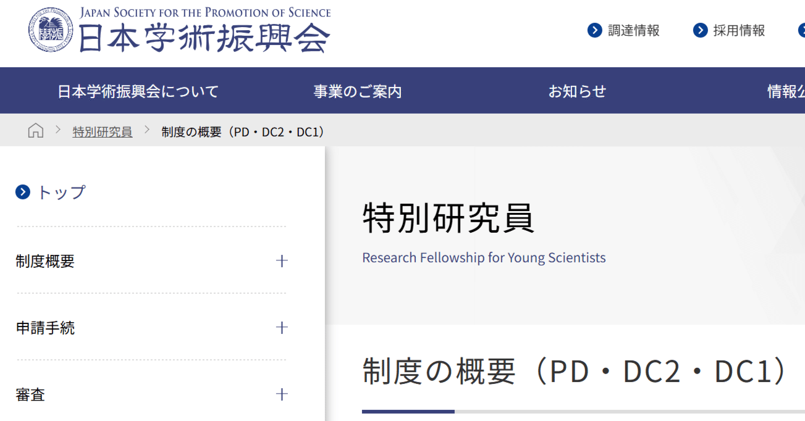
Task: Select 制度概要 sidebar label
Action: tap(45, 261)
